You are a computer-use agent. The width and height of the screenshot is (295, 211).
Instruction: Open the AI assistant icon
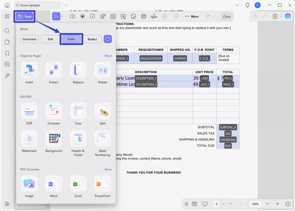(x=288, y=16)
